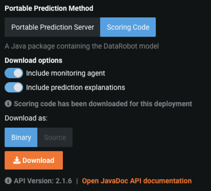
Task: Click the 'Download as:' label
Action: [26, 118]
